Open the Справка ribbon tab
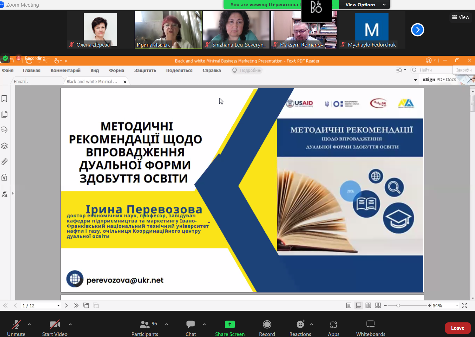 tap(212, 70)
